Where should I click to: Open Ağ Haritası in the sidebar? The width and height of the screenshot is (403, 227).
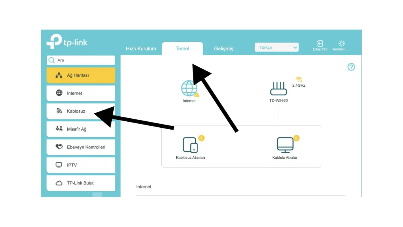(x=81, y=75)
